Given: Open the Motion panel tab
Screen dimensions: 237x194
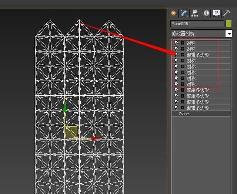Looking at the screenshot, I should click(x=206, y=13).
